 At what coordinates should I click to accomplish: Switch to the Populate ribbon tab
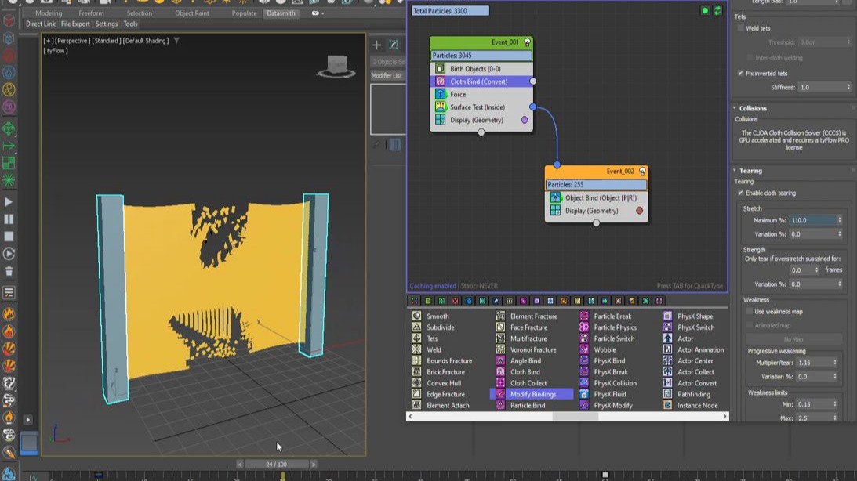pos(244,13)
